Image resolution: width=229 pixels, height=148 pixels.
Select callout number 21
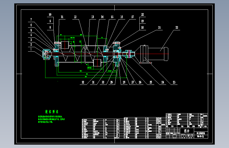(x=159, y=28)
